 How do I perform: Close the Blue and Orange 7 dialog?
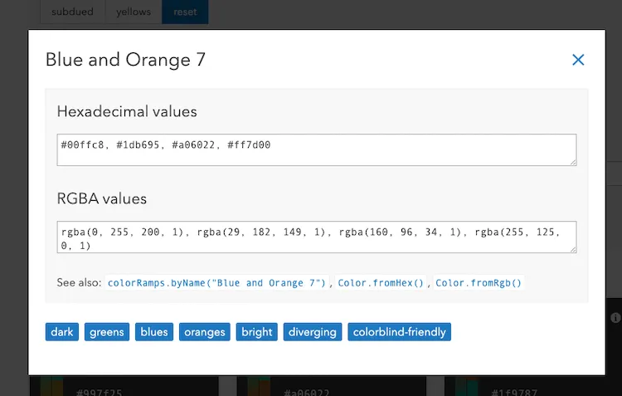pyautogui.click(x=578, y=60)
